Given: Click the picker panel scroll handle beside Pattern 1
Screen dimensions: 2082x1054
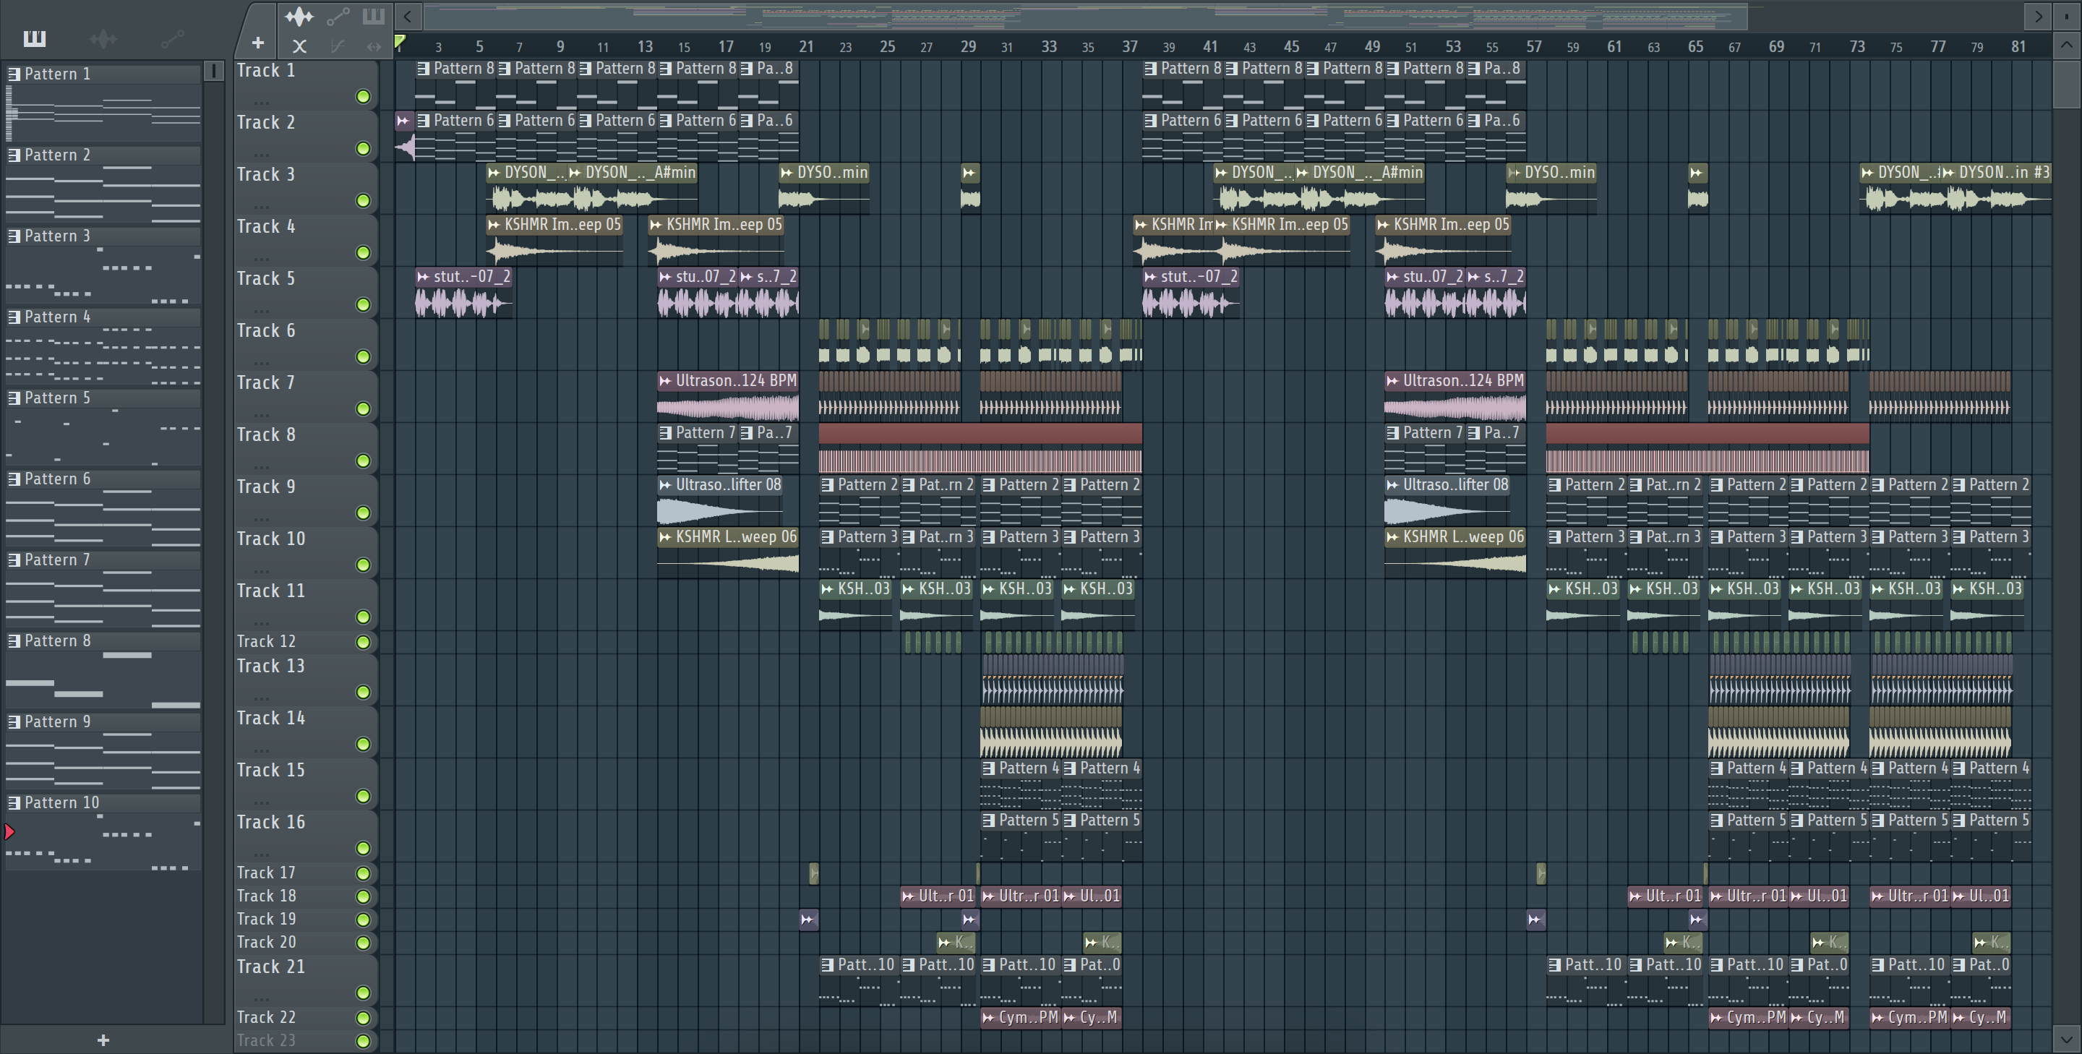Looking at the screenshot, I should point(214,71).
